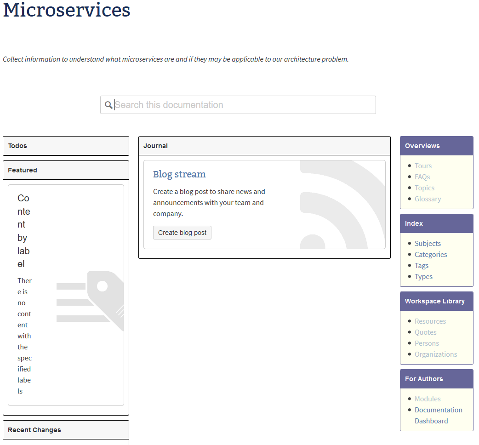Click the Modules link under For Authors
Viewport: 479px width, 445px height.
click(428, 399)
